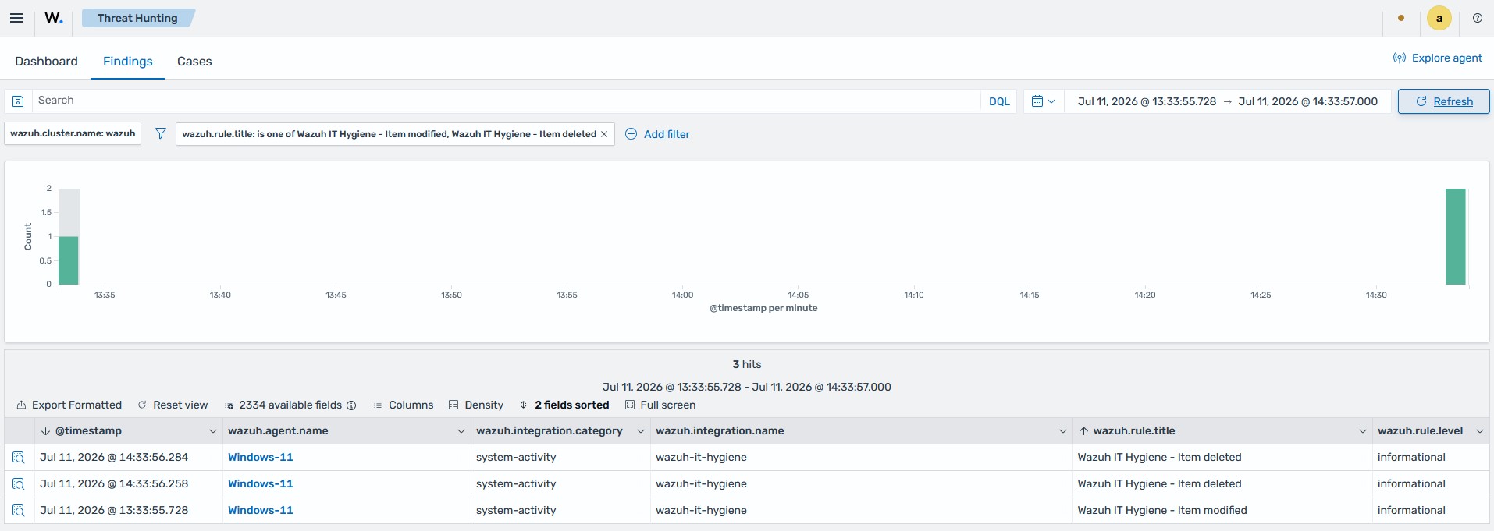The width and height of the screenshot is (1494, 531).
Task: Click the histogram bar near 14:30
Action: point(1455,236)
